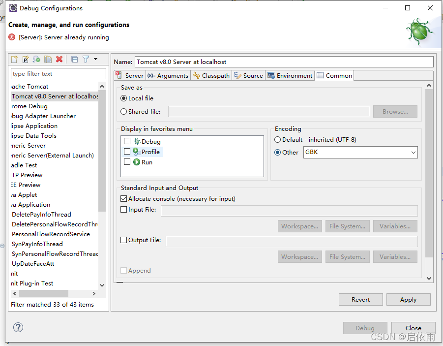Viewport: 443px width, 346px height.
Task: Maximize the Debug Configurations window
Action: [x=408, y=8]
